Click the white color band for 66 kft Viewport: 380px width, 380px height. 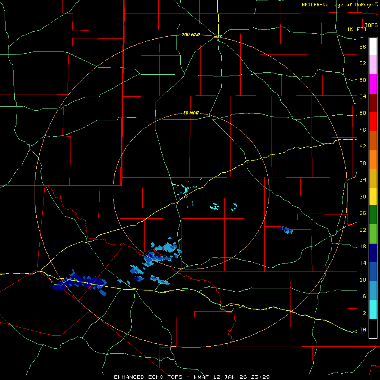[x=373, y=46]
